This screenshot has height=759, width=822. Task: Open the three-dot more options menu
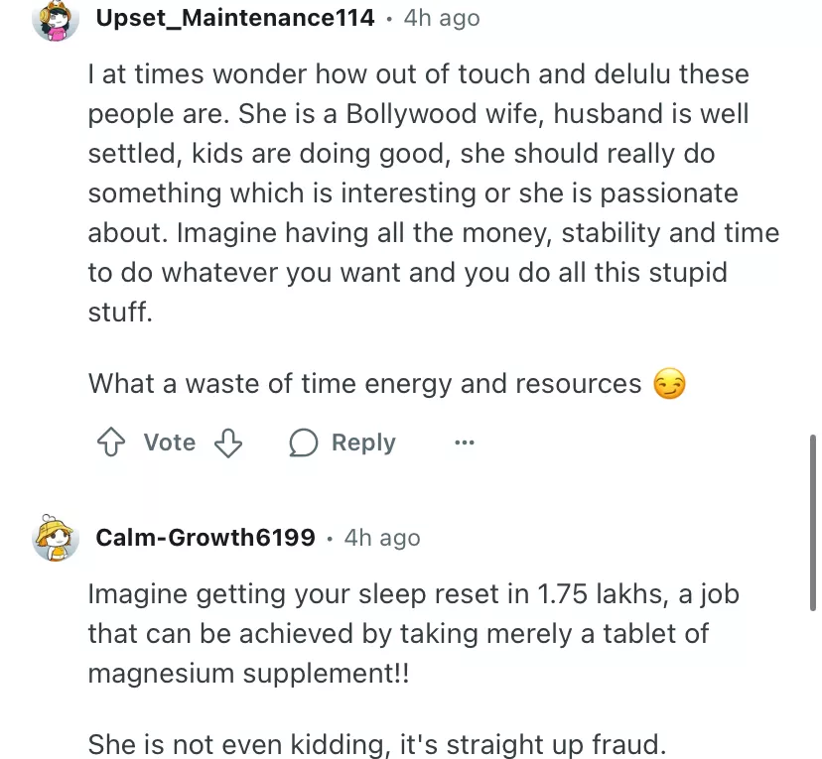click(464, 443)
